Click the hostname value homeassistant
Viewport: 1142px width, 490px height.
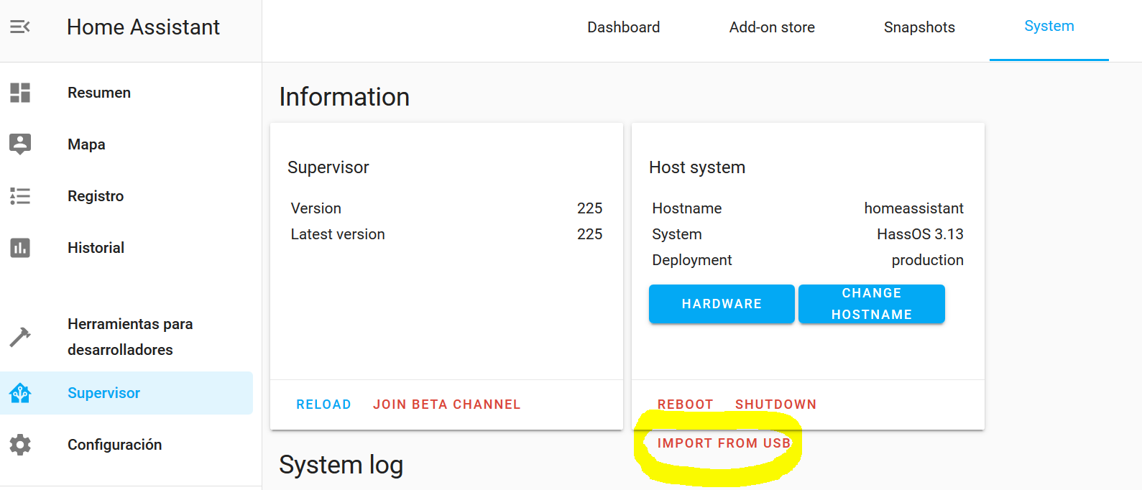(x=913, y=208)
